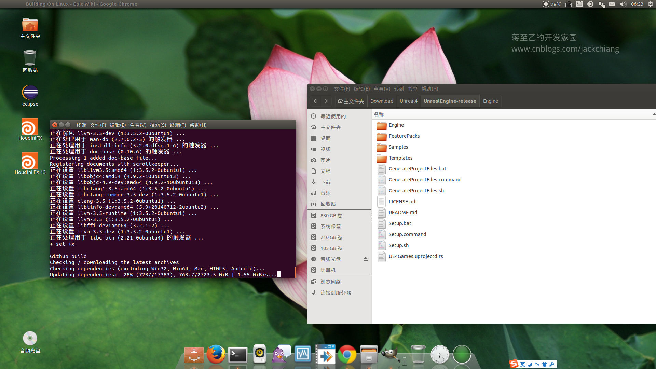656x369 pixels.
Task: Open the Engine folder in the file list
Action: click(x=396, y=125)
